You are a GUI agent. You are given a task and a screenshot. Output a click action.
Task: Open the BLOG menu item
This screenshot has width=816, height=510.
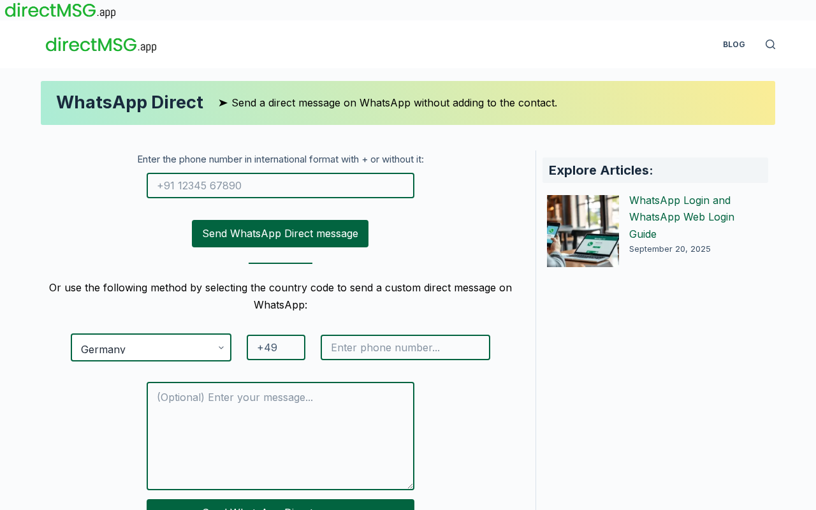pyautogui.click(x=734, y=45)
